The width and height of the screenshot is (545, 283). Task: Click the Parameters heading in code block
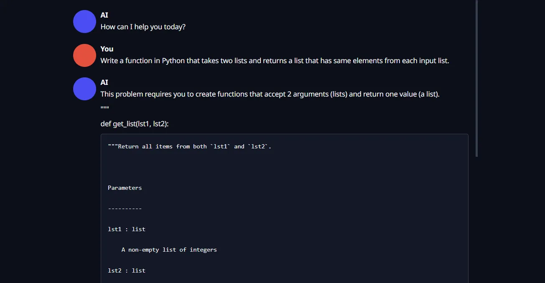pyautogui.click(x=125, y=188)
